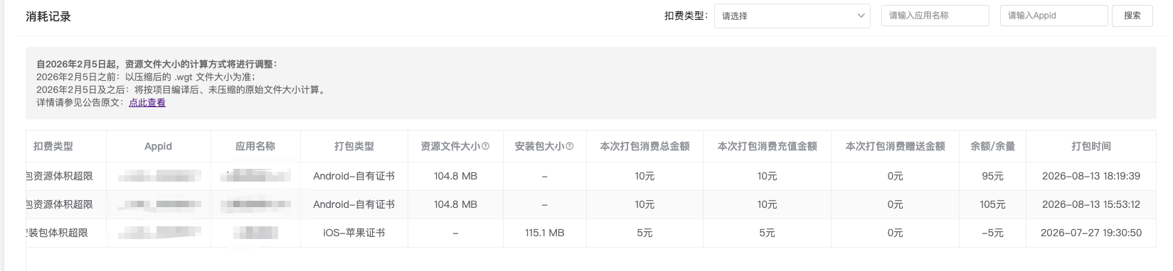Click the 打包类型 column header
Viewport: 1173px width, 271px height.
(x=354, y=146)
